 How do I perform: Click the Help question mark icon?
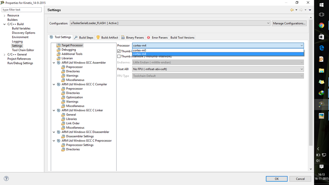(6, 178)
